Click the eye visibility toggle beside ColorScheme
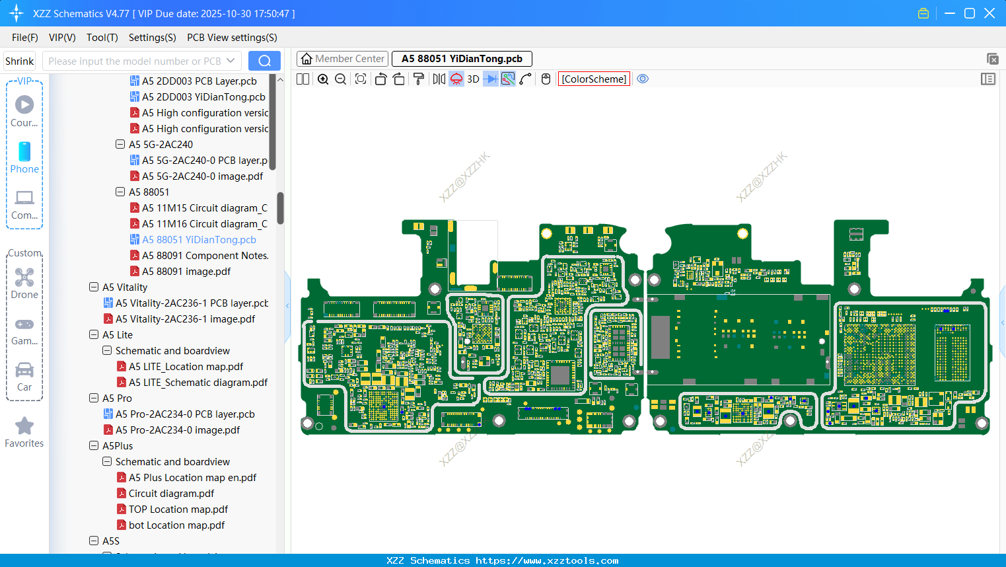Viewport: 1006px width, 567px height. pyautogui.click(x=643, y=79)
